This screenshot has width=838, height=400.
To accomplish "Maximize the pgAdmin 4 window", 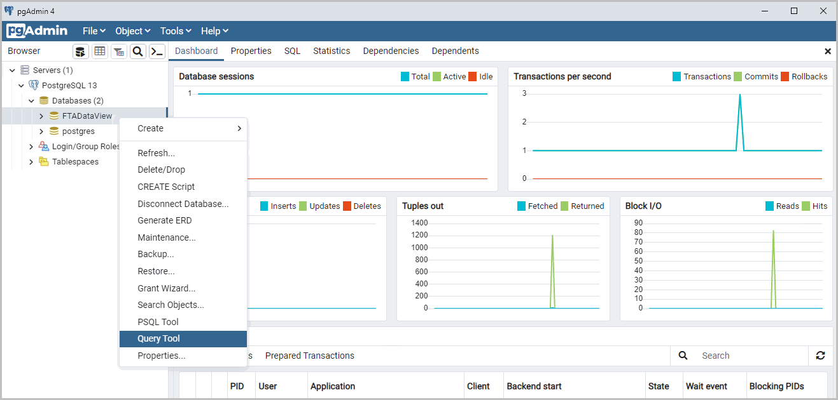I will point(794,11).
